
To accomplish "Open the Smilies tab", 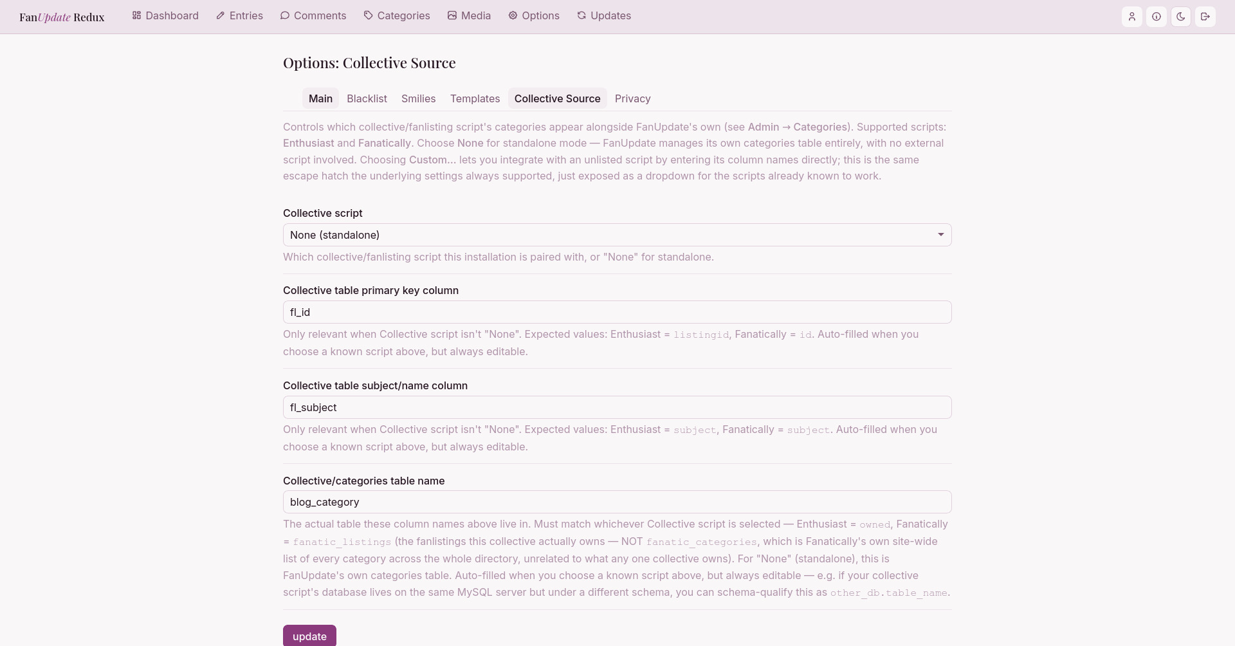I will click(419, 98).
